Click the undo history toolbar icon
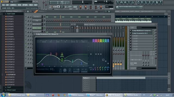Screen dimensions: 174x97 click(138, 2)
